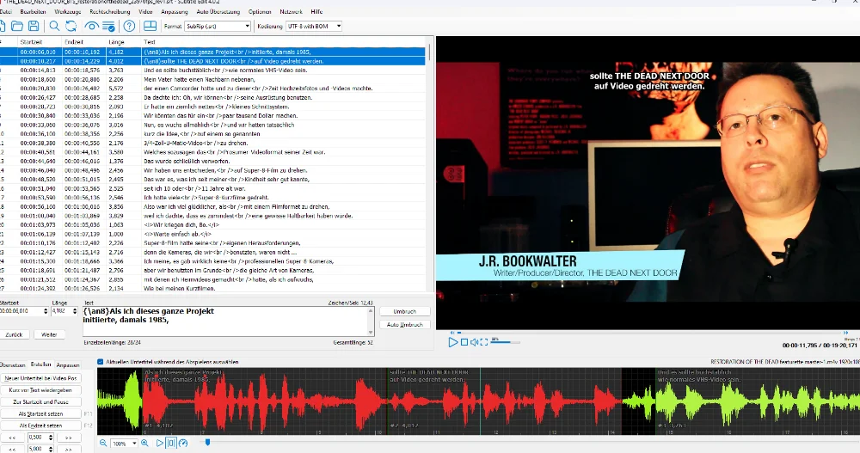
Task: Open the Bearbeiten menu
Action: point(33,11)
